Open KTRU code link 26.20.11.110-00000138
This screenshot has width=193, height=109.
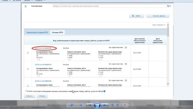click(43, 48)
